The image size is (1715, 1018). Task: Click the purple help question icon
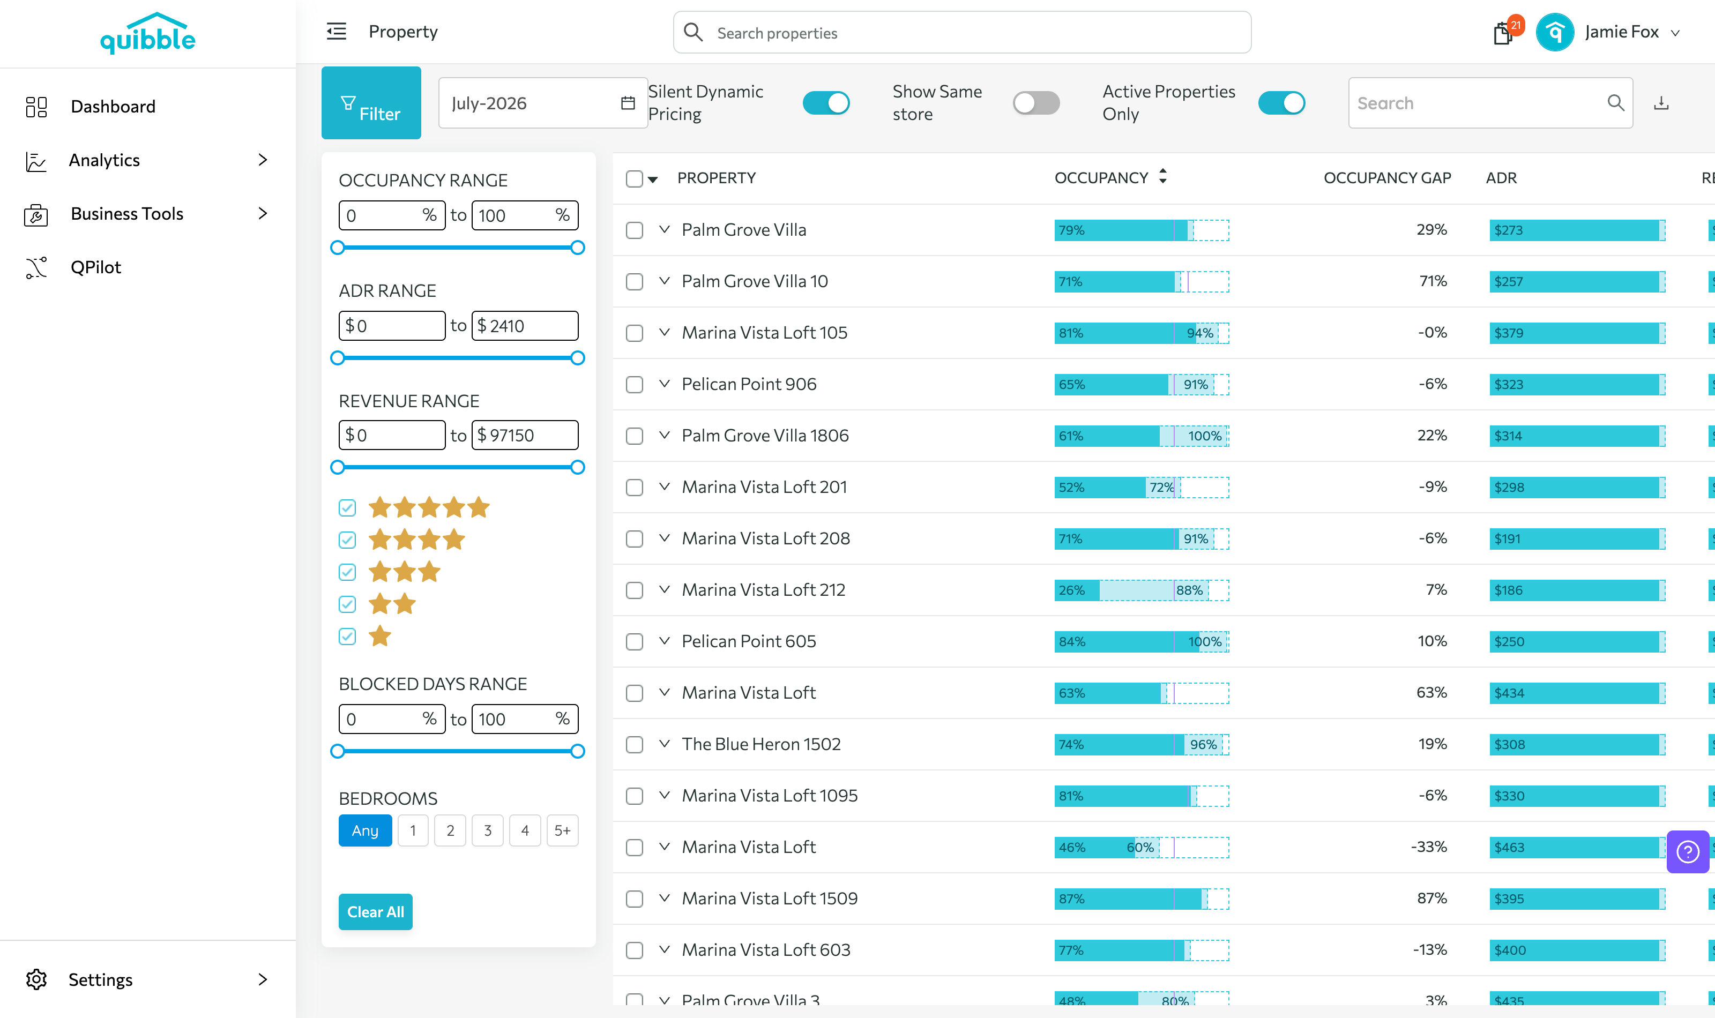[x=1688, y=851]
